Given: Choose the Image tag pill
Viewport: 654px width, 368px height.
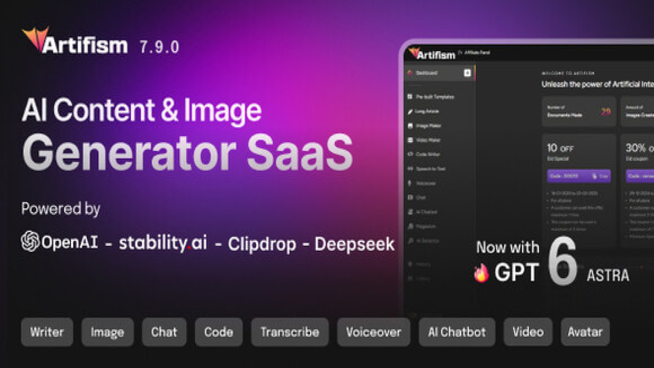Looking at the screenshot, I should click(x=107, y=332).
